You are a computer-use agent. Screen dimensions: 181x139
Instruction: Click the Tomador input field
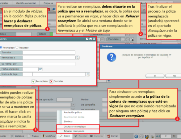pos(49,53)
